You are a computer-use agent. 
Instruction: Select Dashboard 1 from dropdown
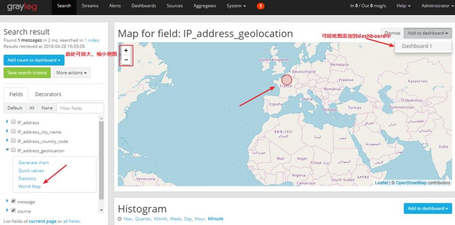point(417,46)
